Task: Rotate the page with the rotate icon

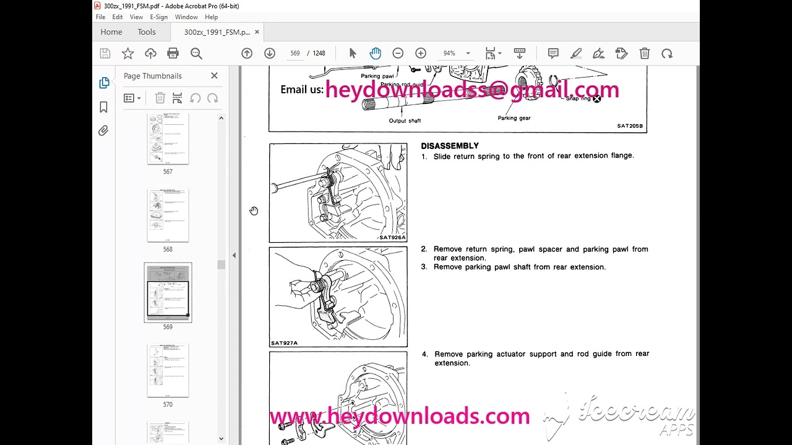Action: point(667,54)
